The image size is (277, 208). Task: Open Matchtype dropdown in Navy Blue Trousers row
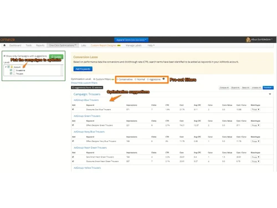click(x=255, y=141)
